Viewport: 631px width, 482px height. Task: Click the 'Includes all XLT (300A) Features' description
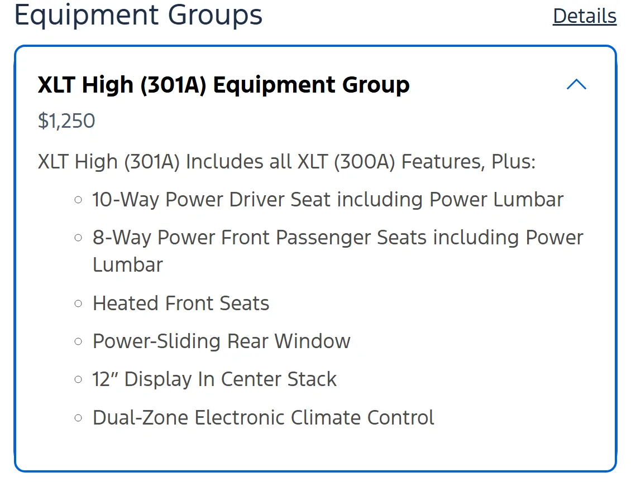click(x=286, y=162)
